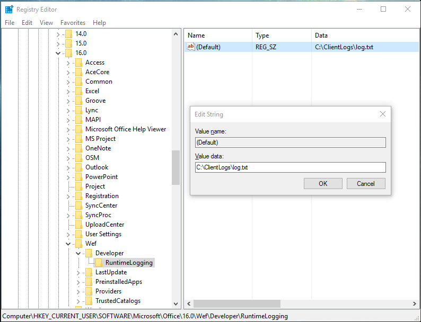This screenshot has width=421, height=322.
Task: Click the values pane horizontal scrollbar thumb
Action: (237, 304)
